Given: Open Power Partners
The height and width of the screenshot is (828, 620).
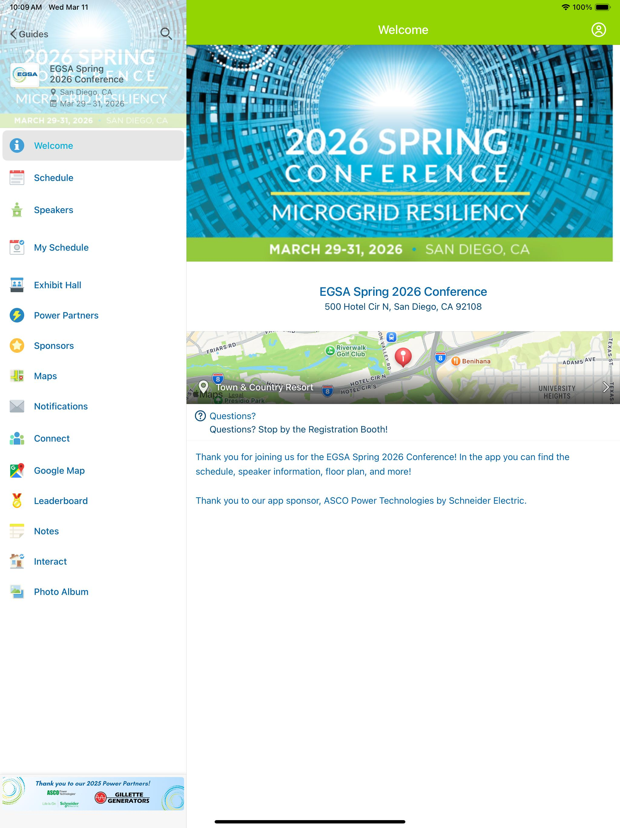Looking at the screenshot, I should click(93, 315).
